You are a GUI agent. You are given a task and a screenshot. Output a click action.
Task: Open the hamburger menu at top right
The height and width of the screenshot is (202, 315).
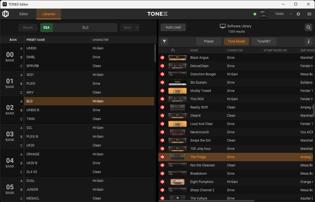point(309,14)
